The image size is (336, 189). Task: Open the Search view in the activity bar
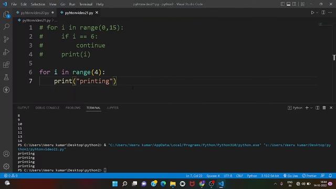point(6,27)
